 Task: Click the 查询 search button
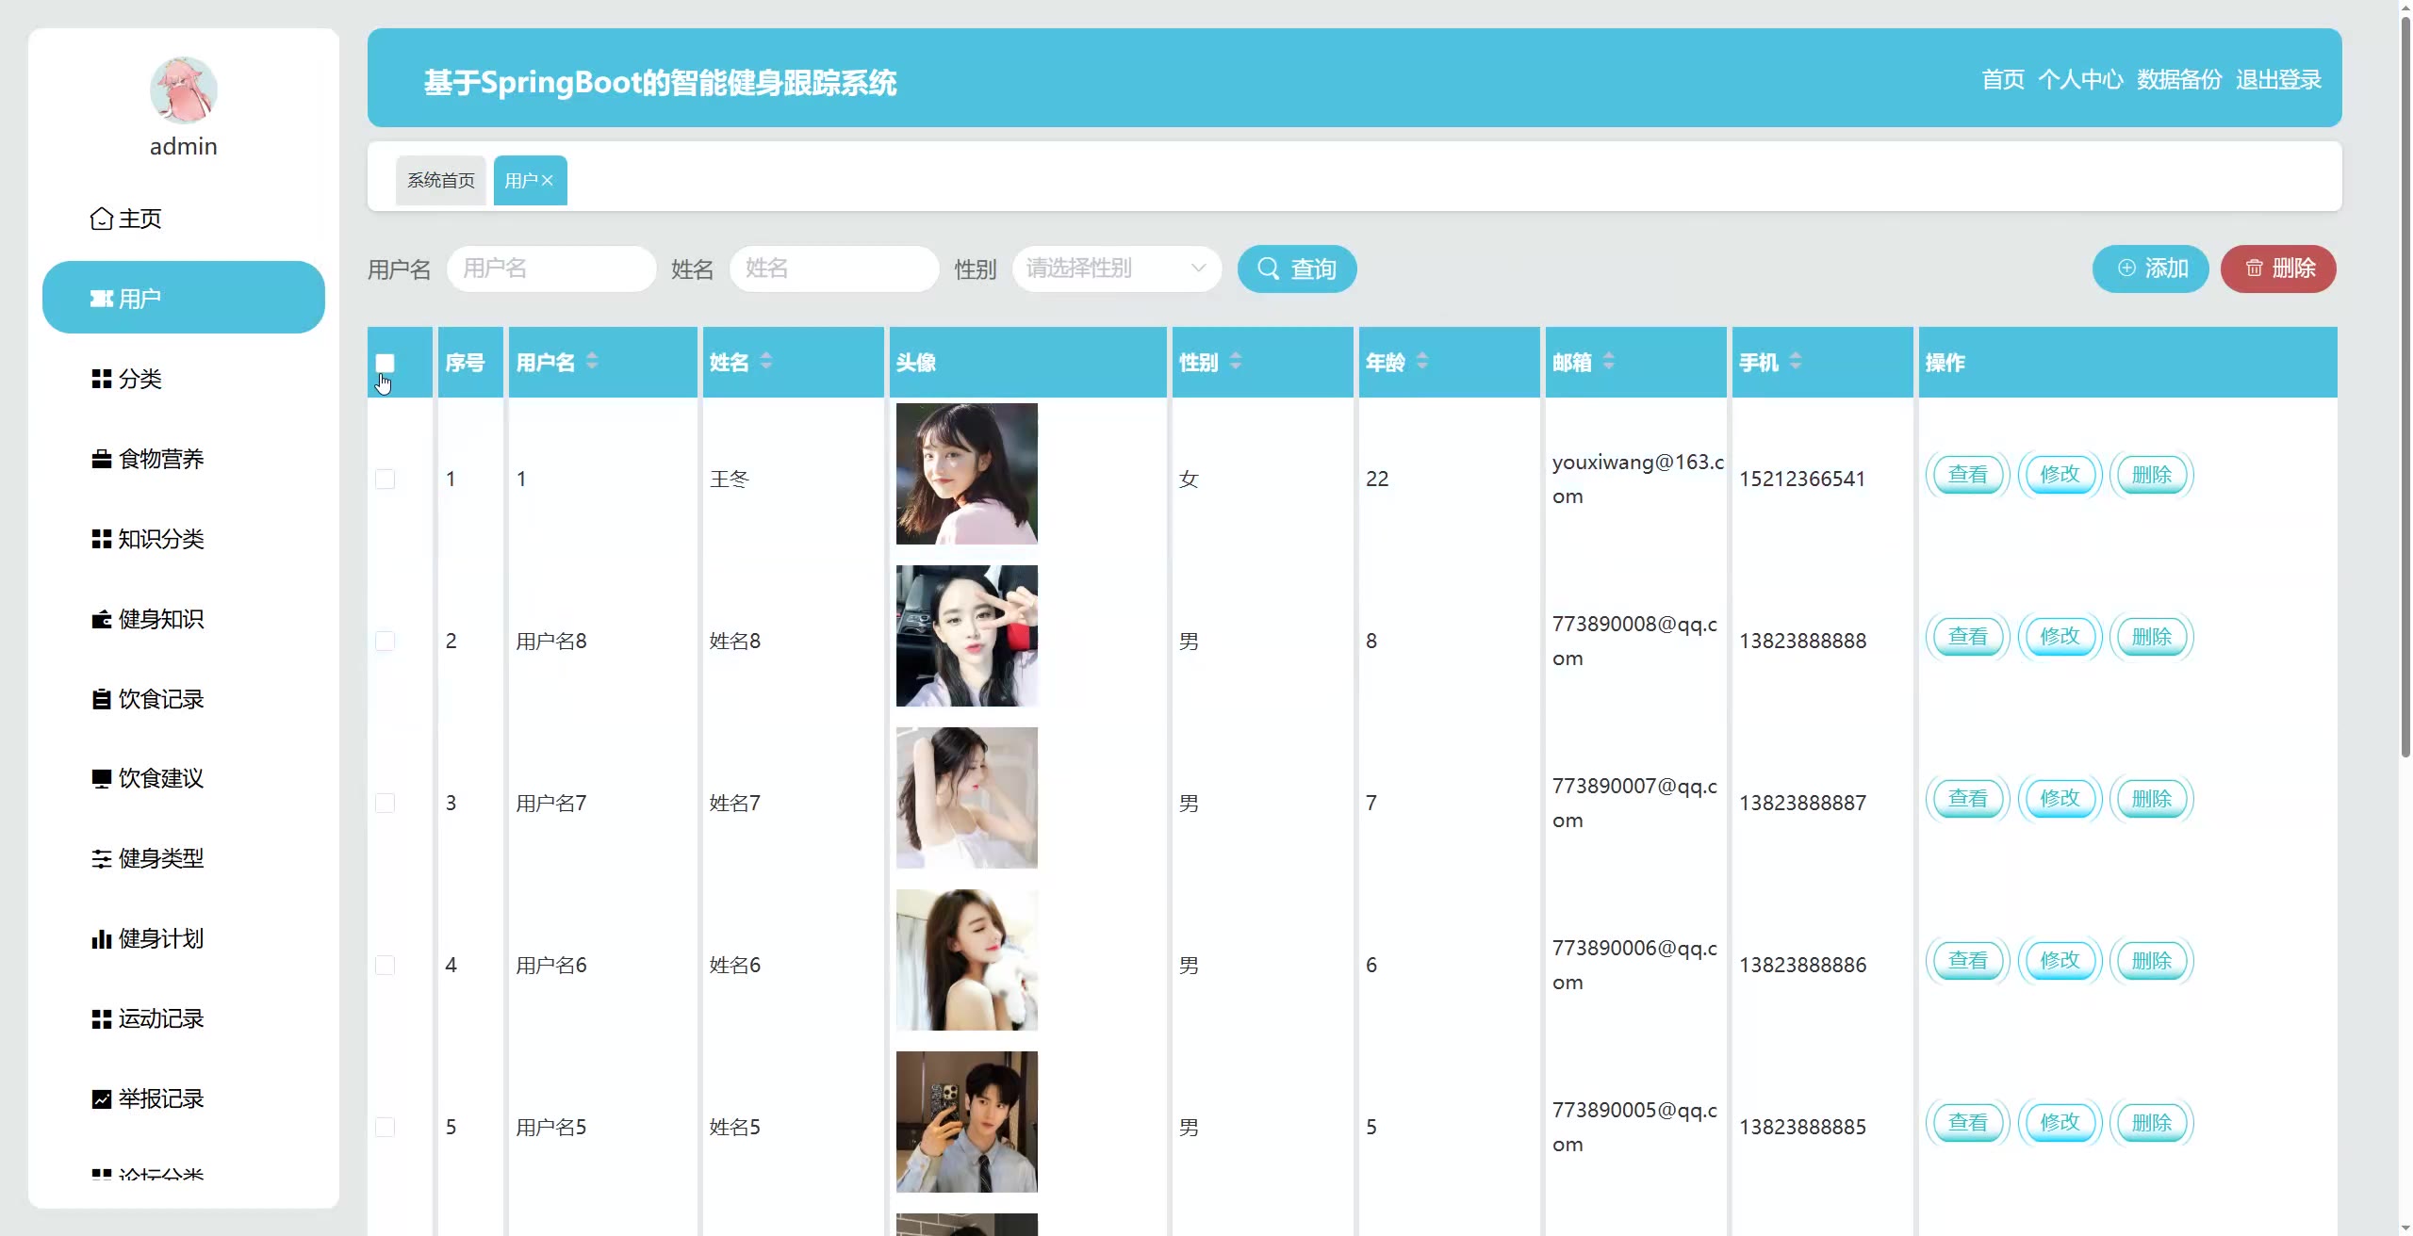point(1297,268)
